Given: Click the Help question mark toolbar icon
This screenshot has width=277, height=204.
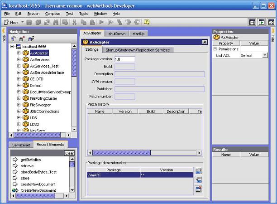Looking at the screenshot, I should pos(147,22).
